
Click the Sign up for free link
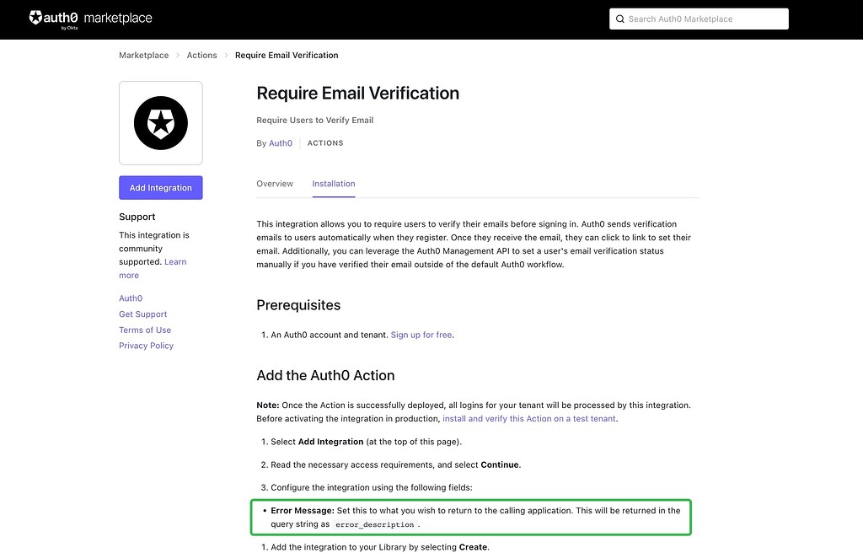click(x=421, y=335)
